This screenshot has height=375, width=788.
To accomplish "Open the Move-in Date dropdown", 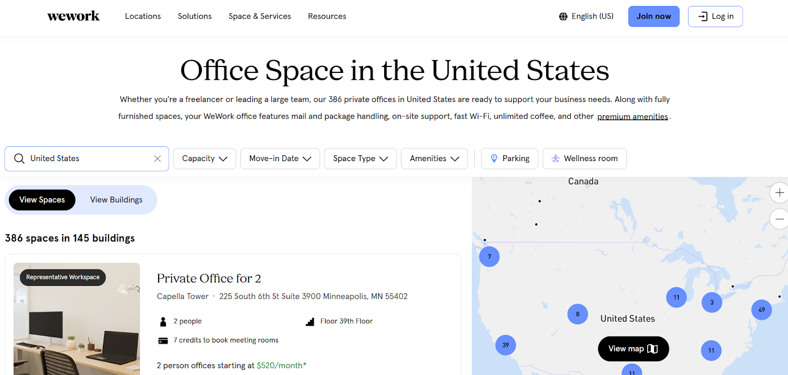I will (280, 159).
